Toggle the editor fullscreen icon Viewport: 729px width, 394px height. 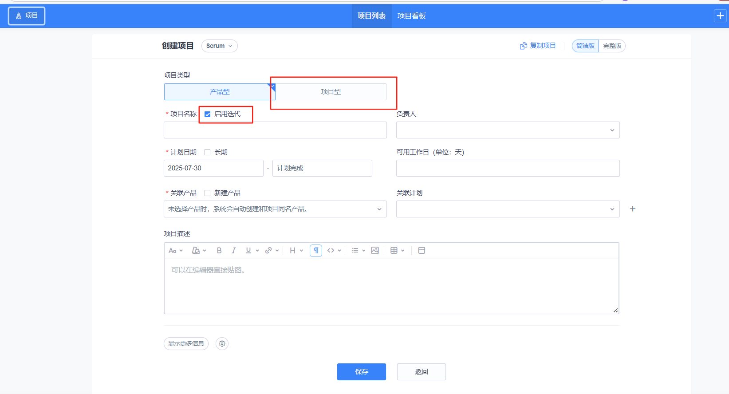pos(422,251)
